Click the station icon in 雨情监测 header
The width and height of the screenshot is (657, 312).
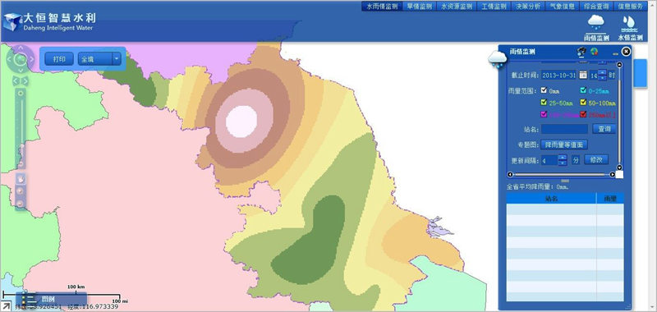click(581, 52)
